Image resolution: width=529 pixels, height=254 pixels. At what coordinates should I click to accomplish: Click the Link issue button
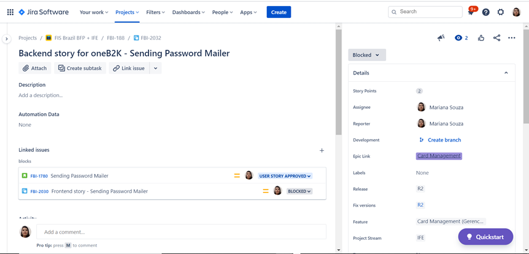tap(129, 68)
